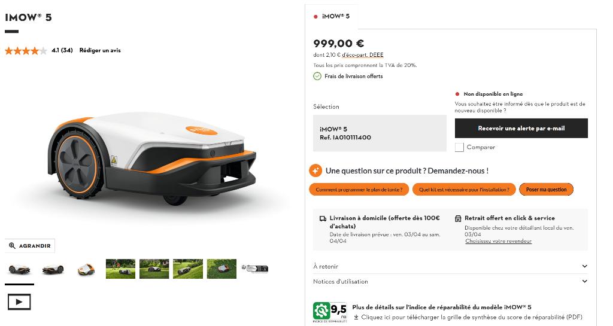Tick the Comparer checkbox
Image resolution: width=613 pixels, height=326 pixels.
click(x=459, y=147)
